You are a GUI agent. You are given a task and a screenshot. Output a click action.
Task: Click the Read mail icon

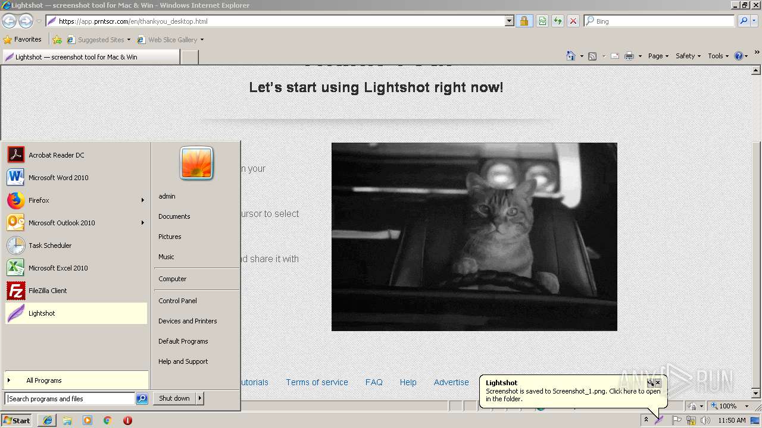pyautogui.click(x=615, y=56)
